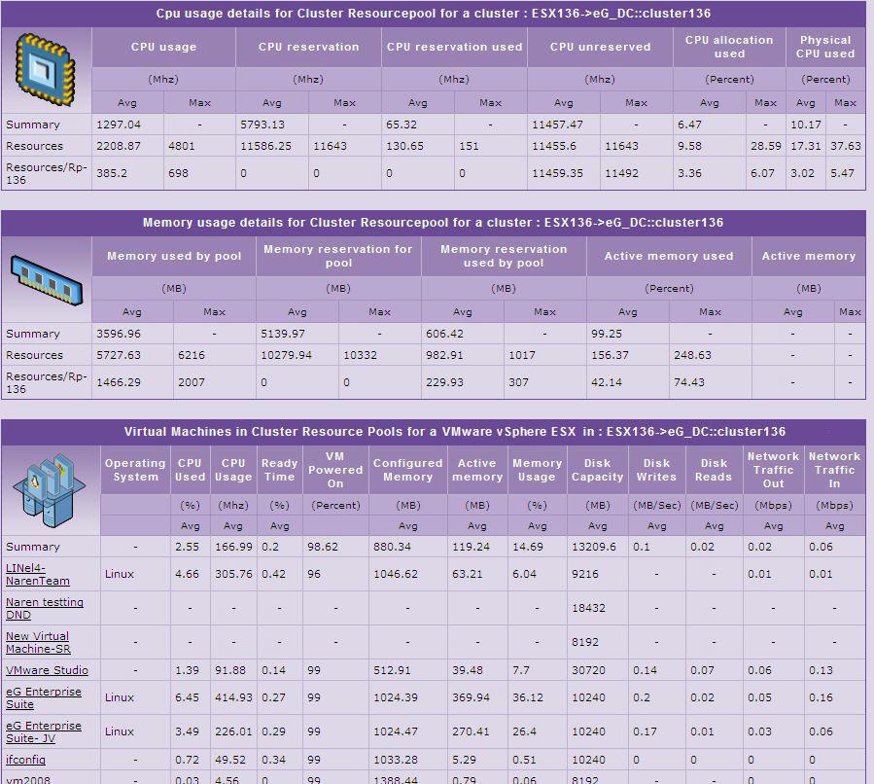Click the Memory reservation for pool header
This screenshot has width=874, height=784.
coord(338,256)
